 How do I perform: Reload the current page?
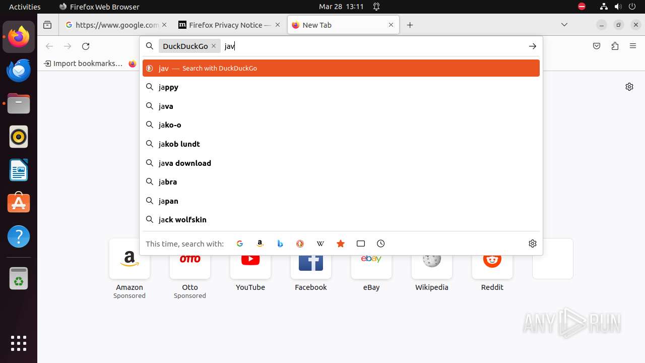coord(86,46)
